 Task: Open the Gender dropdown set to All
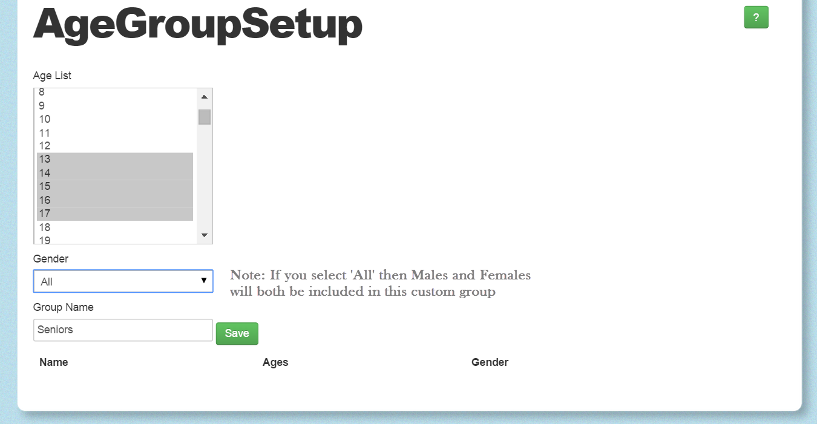coord(123,281)
